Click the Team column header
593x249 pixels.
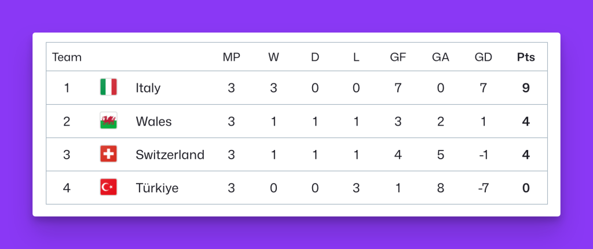[67, 57]
